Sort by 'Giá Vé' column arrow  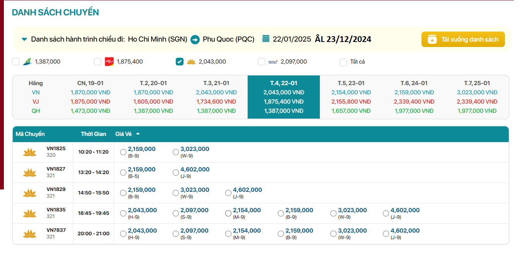138,134
